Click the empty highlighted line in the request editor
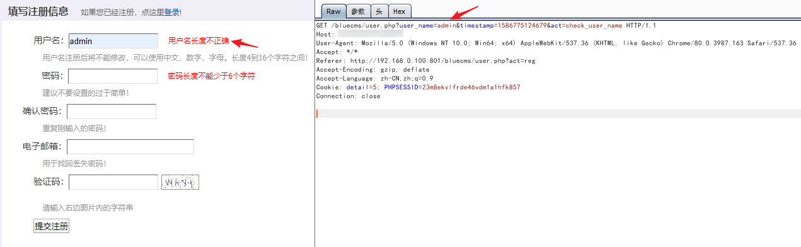This screenshot has width=801, height=247. [558, 113]
